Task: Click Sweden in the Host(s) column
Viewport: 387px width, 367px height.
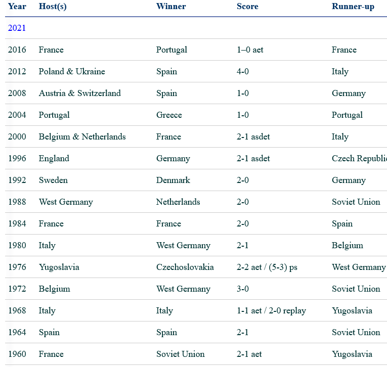Action: [53, 180]
